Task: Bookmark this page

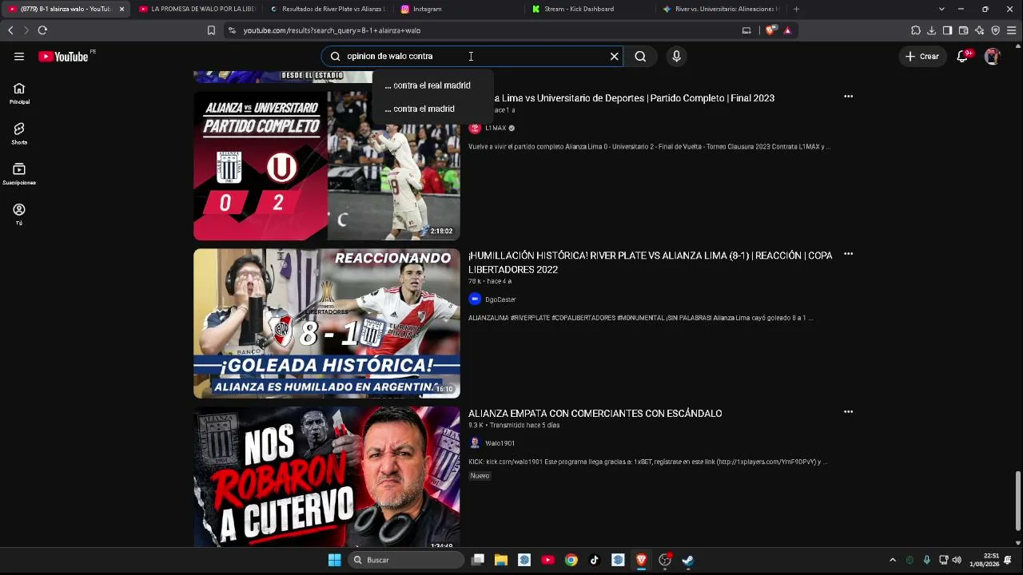Action: tap(211, 30)
